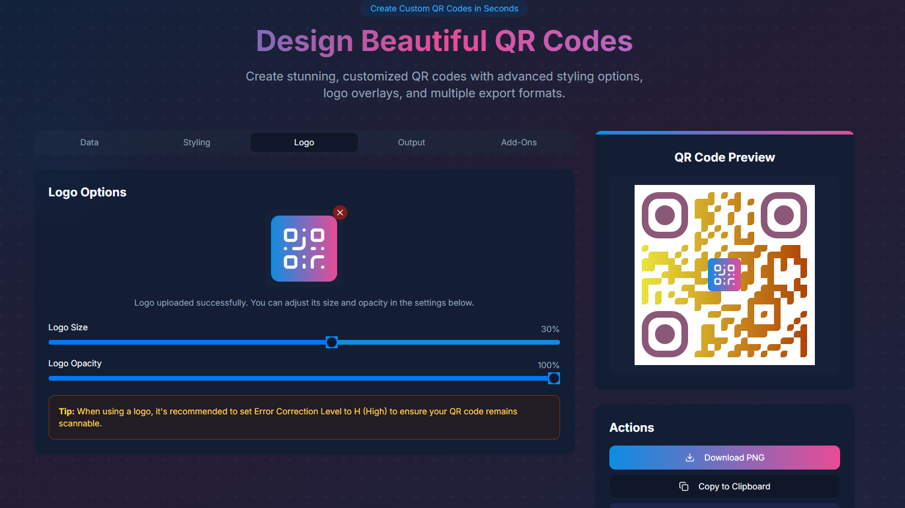Click the 'Design Beautiful QR Codes' title
Viewport: 905px width, 508px height.
tap(445, 41)
